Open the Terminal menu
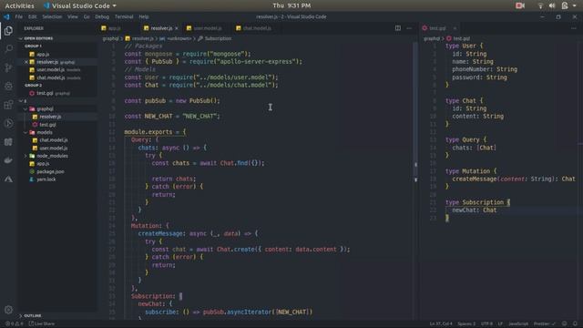This screenshot has width=583, height=328. pos(124,16)
